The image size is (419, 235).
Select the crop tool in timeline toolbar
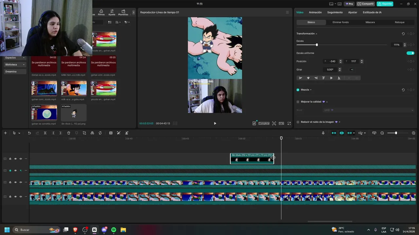(84, 133)
